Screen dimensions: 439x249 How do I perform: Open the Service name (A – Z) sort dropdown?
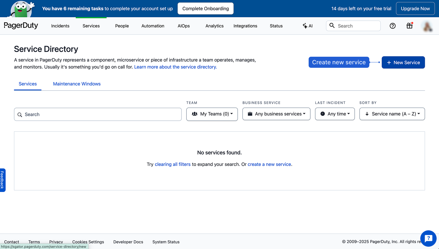(x=392, y=114)
